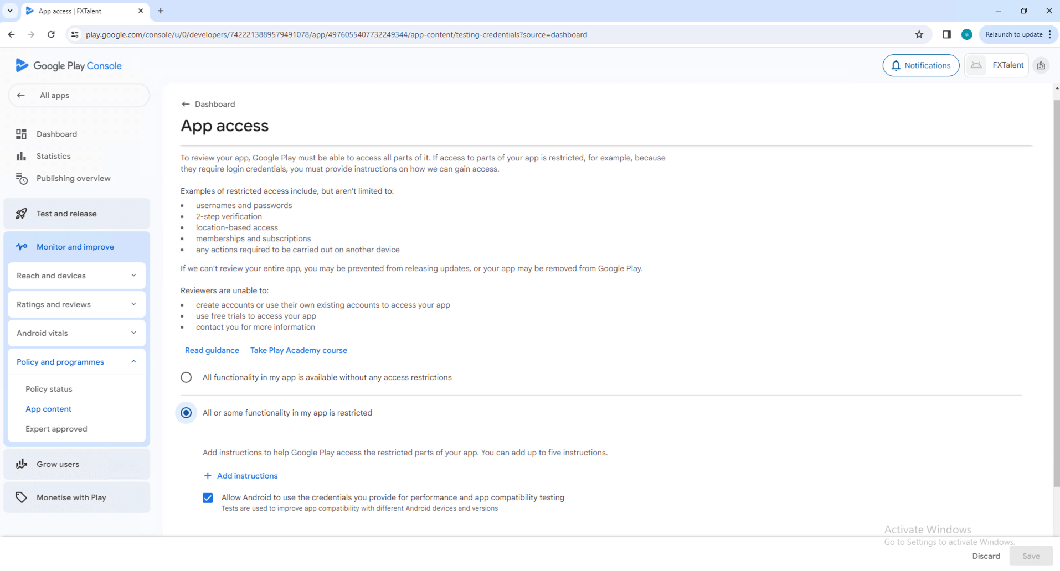1060x571 pixels.
Task: Click the Dashboard grid icon in sidebar
Action: 21,134
